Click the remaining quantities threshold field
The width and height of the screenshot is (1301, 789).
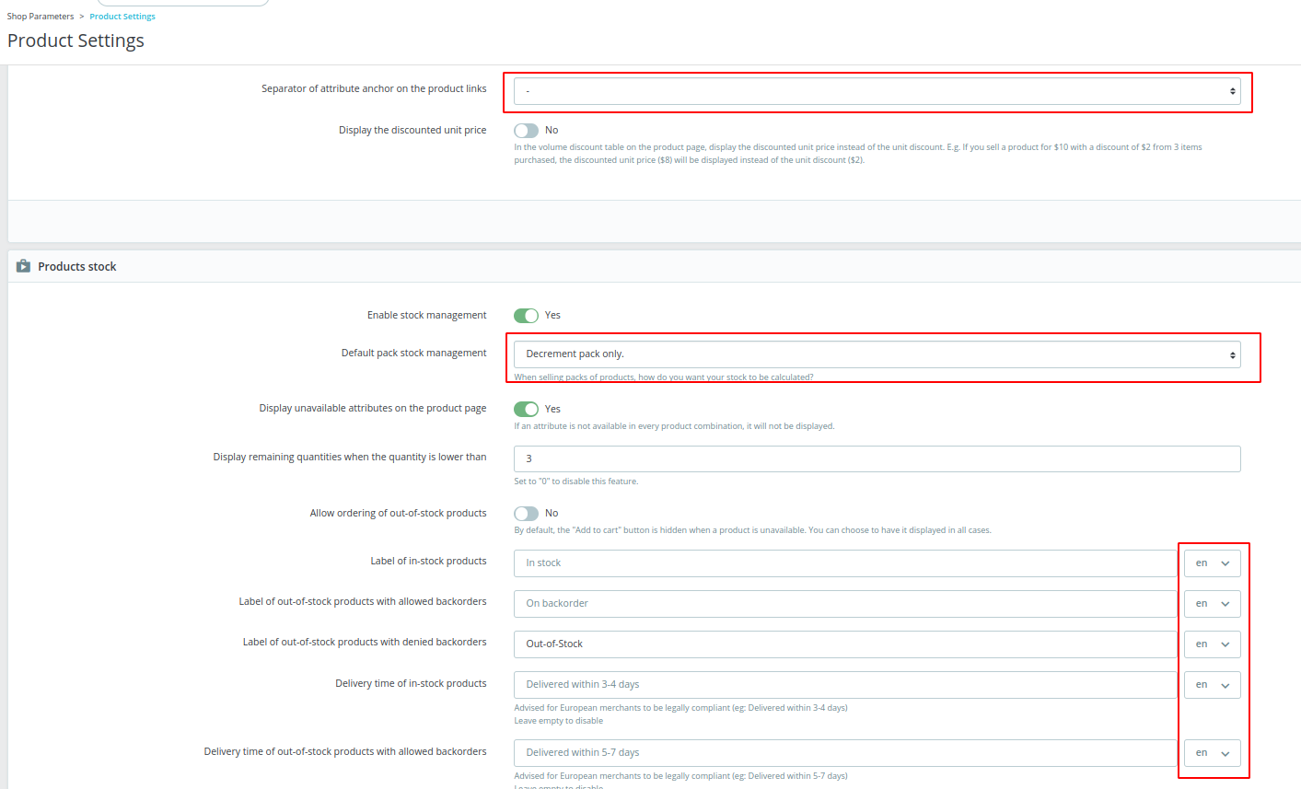(877, 459)
